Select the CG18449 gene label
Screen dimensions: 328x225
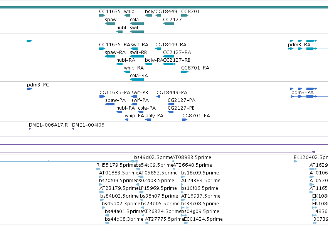[166, 12]
